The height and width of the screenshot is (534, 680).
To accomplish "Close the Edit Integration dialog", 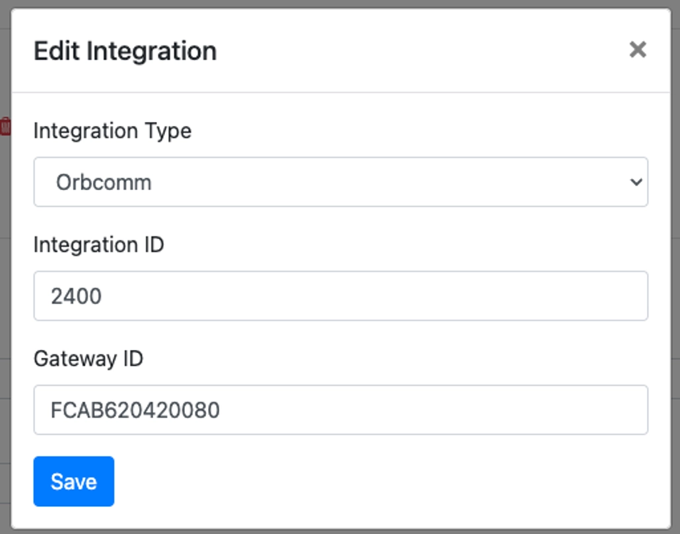I will click(638, 50).
